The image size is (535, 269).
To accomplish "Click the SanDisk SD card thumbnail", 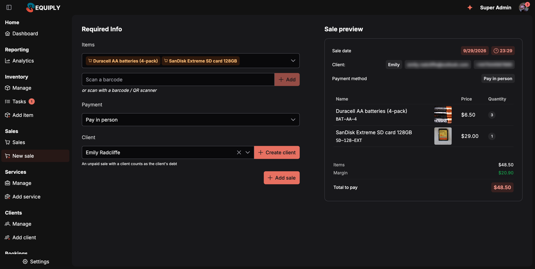I will click(x=443, y=136).
